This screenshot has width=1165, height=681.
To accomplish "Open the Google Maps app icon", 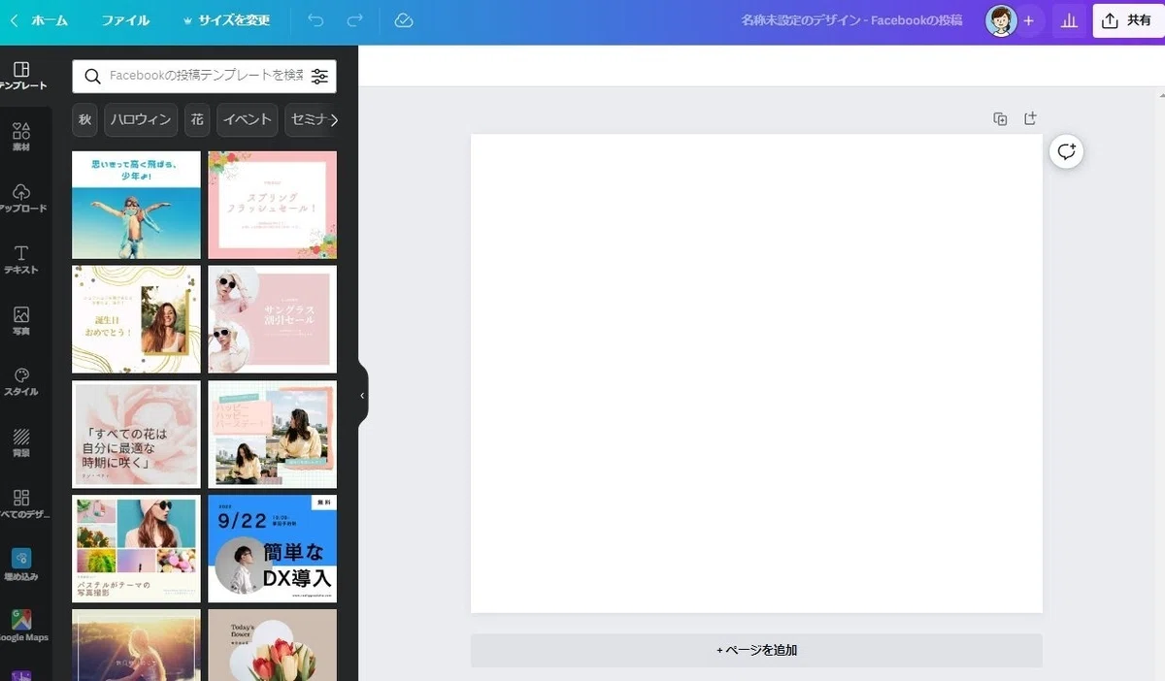I will point(21,627).
